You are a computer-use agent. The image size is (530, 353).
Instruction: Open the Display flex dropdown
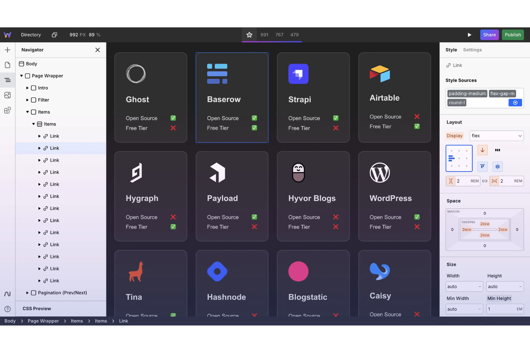[x=496, y=136]
